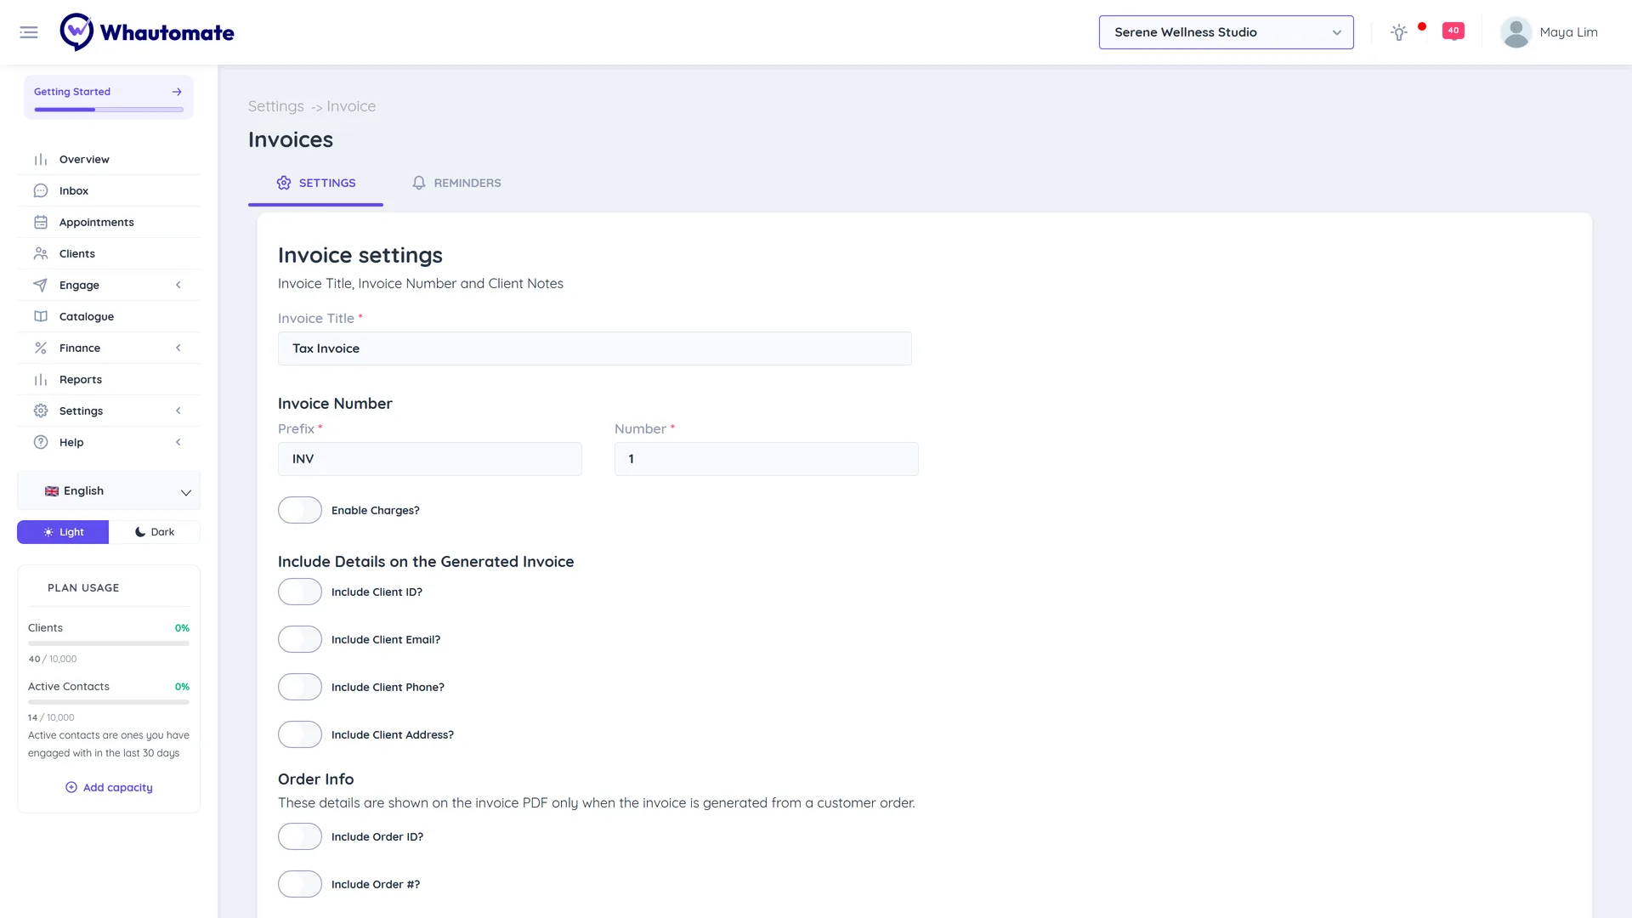Viewport: 1632px width, 918px height.
Task: Click Settings gear icon in sidebar
Action: click(41, 411)
